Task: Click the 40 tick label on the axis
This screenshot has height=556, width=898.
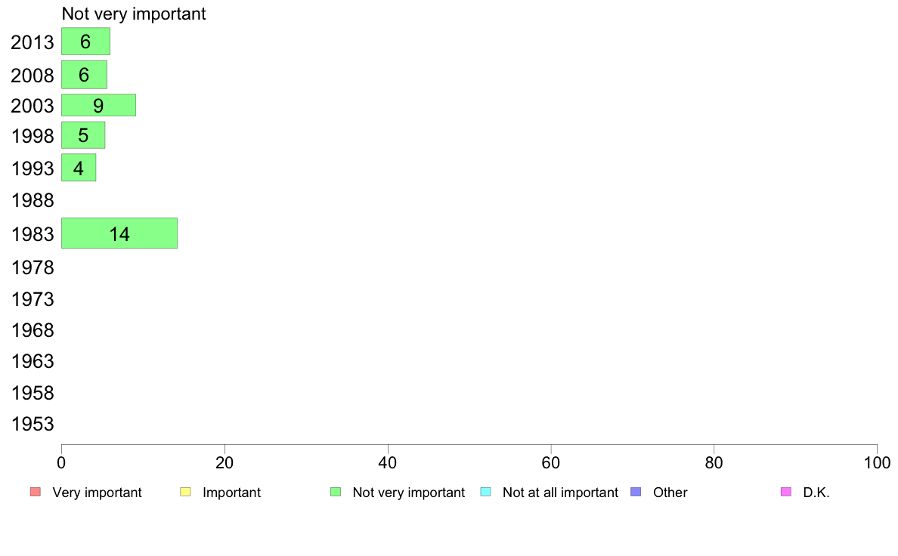Action: pos(388,462)
